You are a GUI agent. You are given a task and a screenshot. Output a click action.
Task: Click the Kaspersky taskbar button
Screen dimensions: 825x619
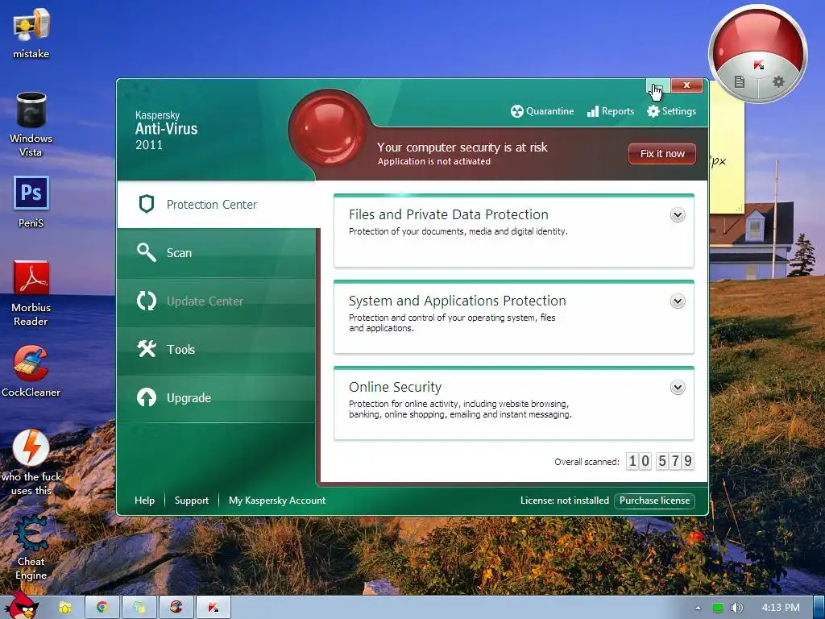pos(213,608)
